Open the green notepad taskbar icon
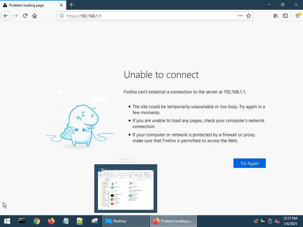 tap(80, 221)
